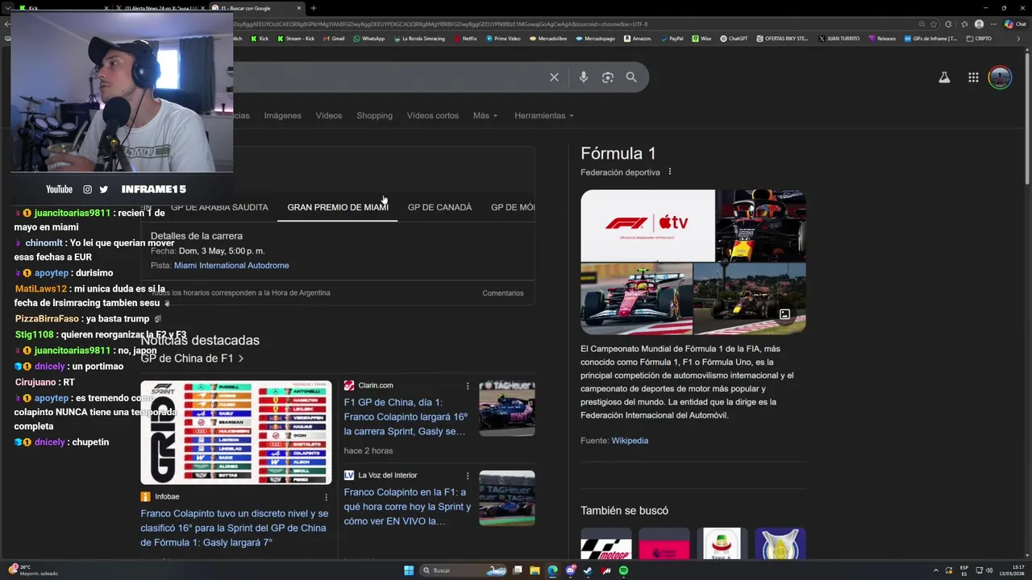Viewport: 1032px width, 580px height.
Task: Open the red Ferrari car image
Action: (x=636, y=299)
